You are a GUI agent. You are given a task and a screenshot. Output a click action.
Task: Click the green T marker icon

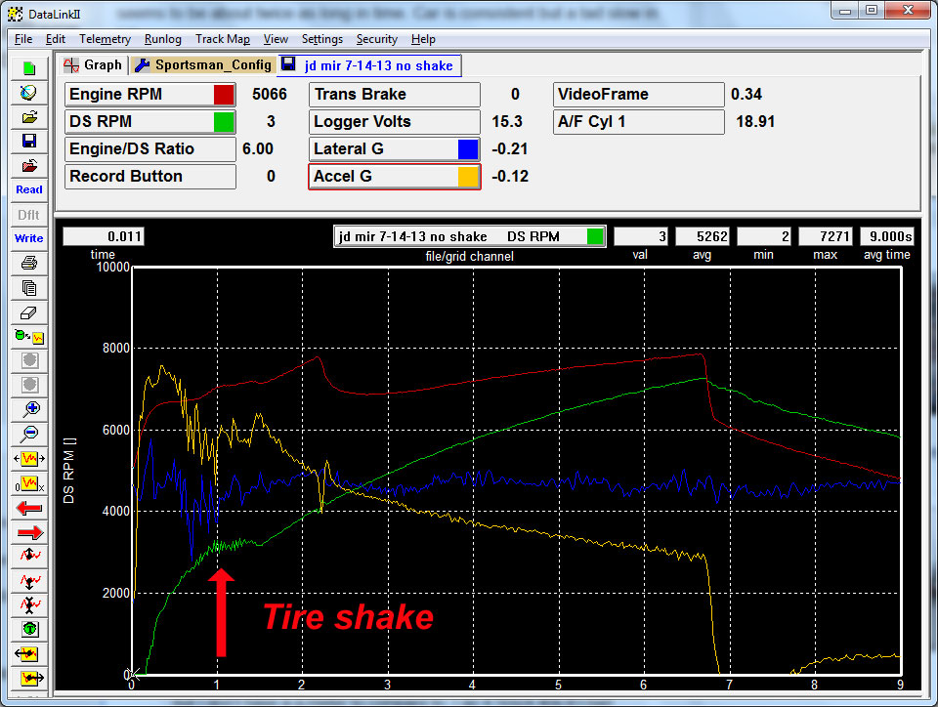tap(29, 628)
